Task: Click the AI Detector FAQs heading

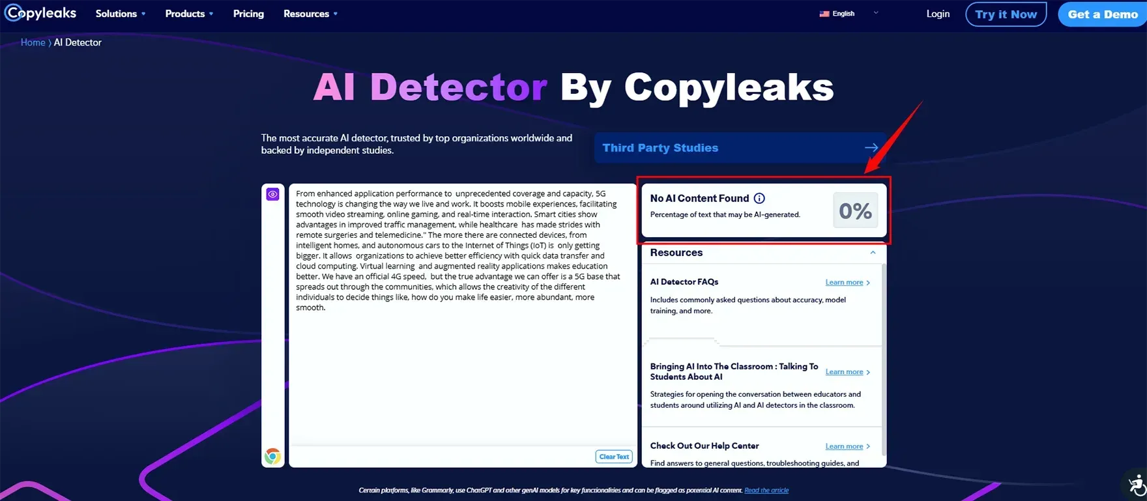Action: click(684, 282)
